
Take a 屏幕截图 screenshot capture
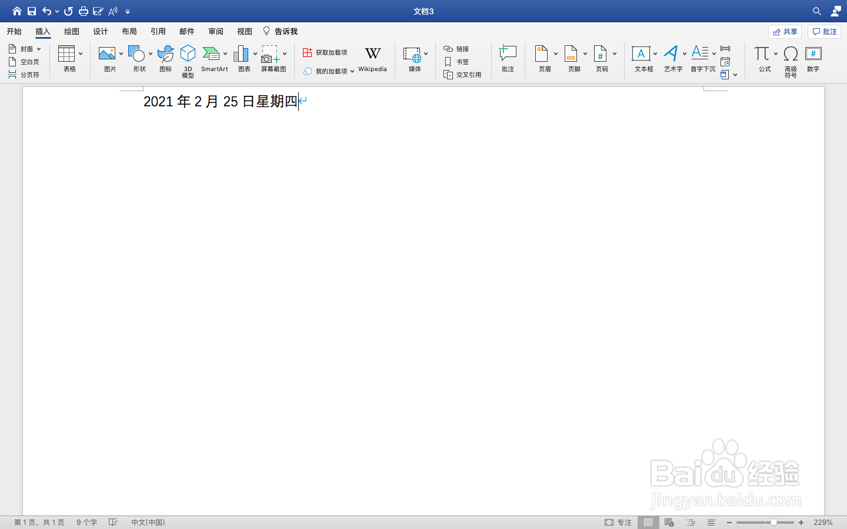click(x=270, y=57)
